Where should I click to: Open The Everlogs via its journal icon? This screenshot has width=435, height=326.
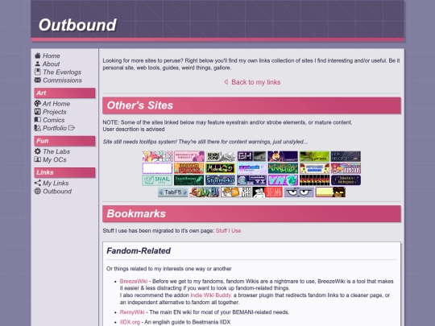[37, 72]
